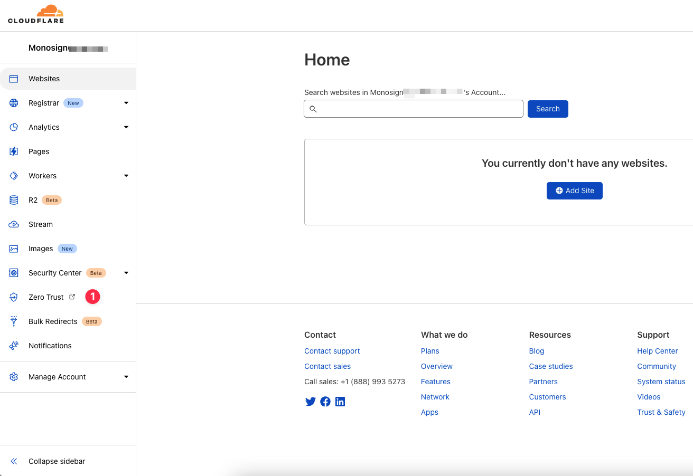693x476 pixels.
Task: Open the Stream section from the sidebar
Action: tap(13, 224)
